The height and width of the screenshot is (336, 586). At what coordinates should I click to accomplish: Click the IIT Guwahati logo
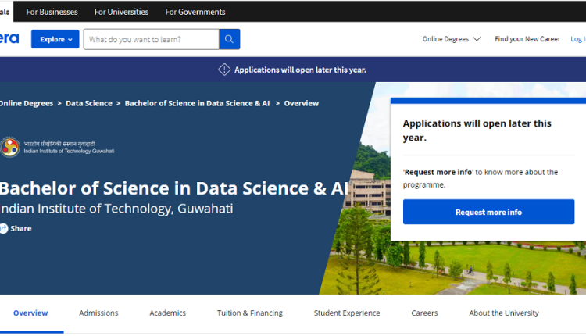click(x=10, y=147)
